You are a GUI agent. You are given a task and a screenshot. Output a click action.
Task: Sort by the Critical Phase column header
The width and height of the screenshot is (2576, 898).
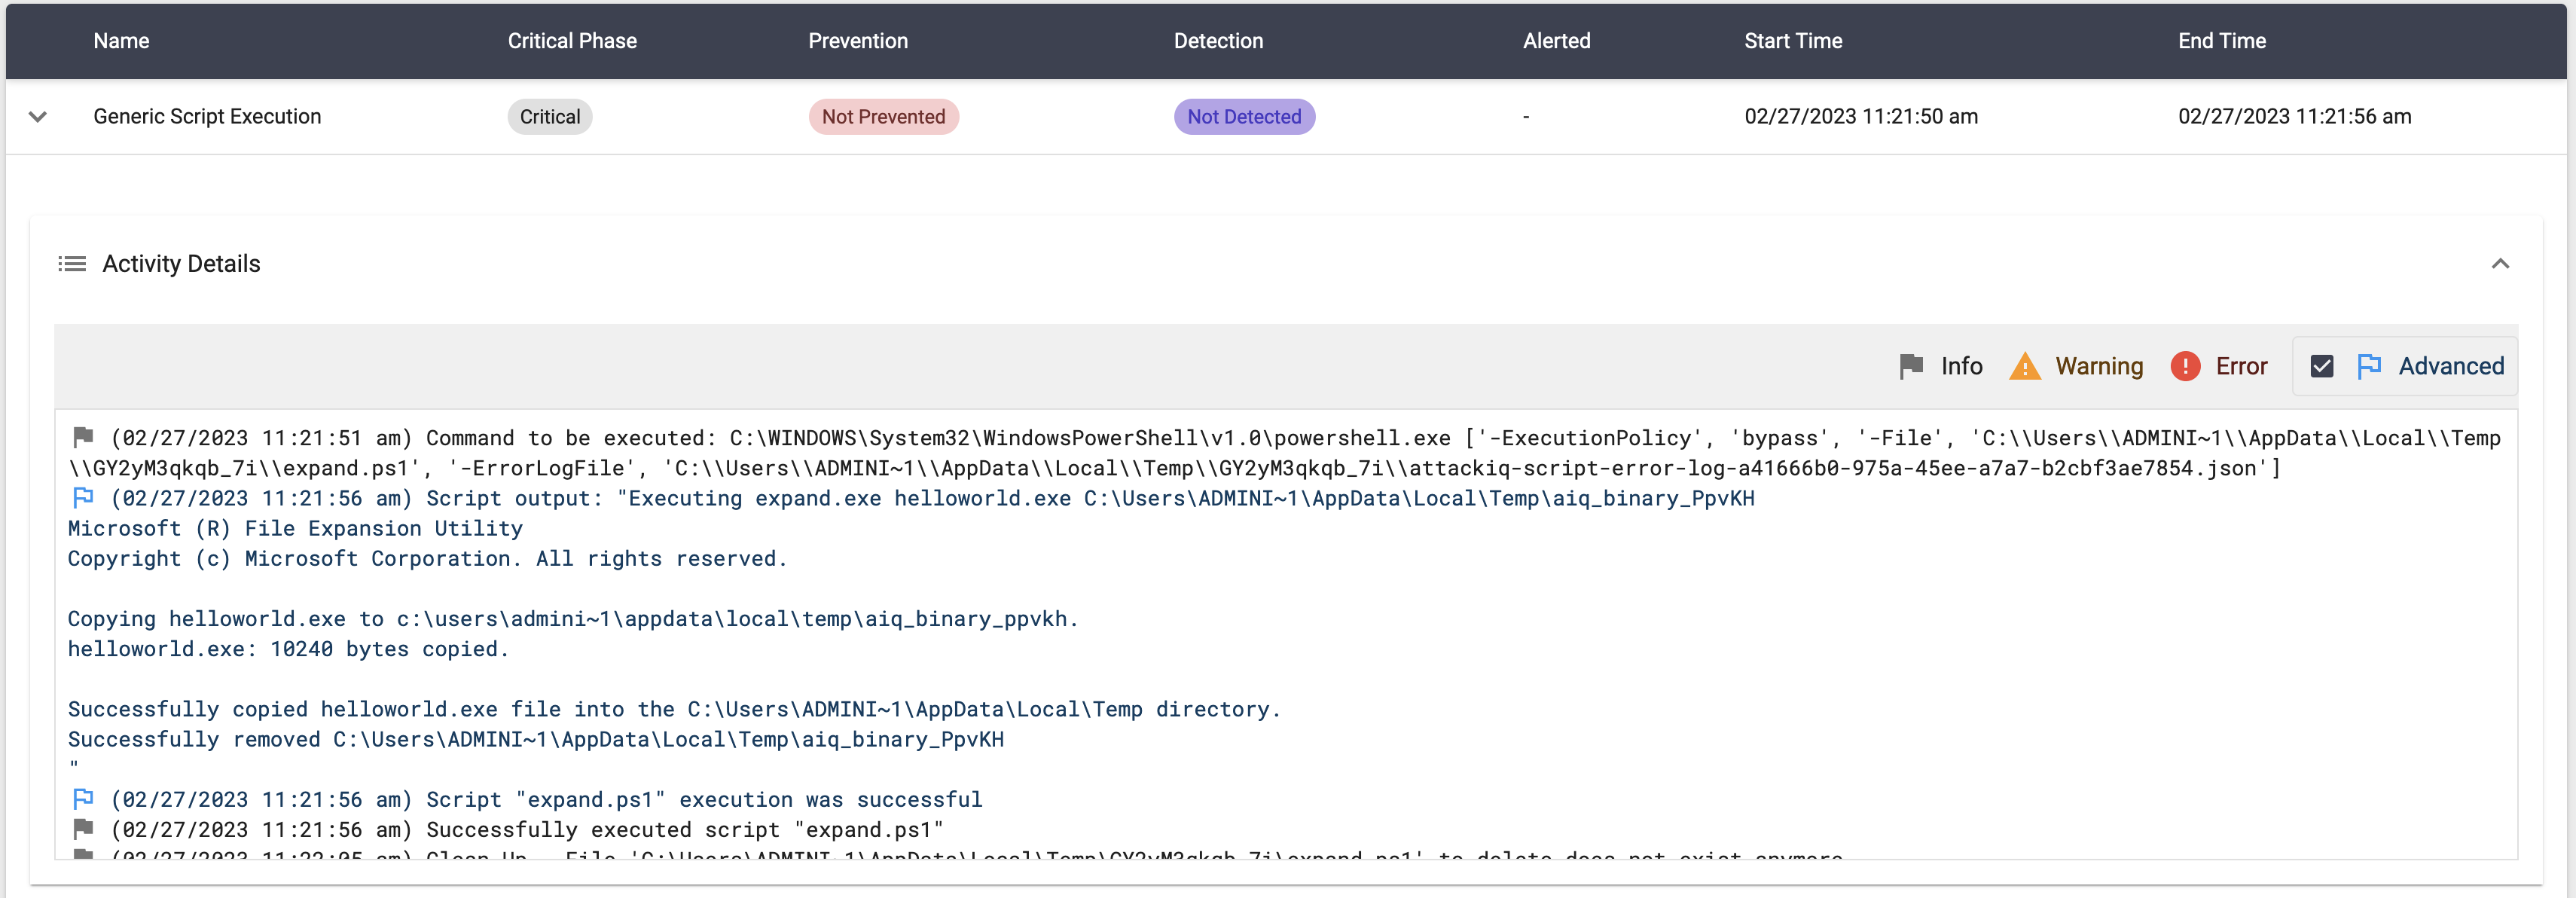(572, 41)
